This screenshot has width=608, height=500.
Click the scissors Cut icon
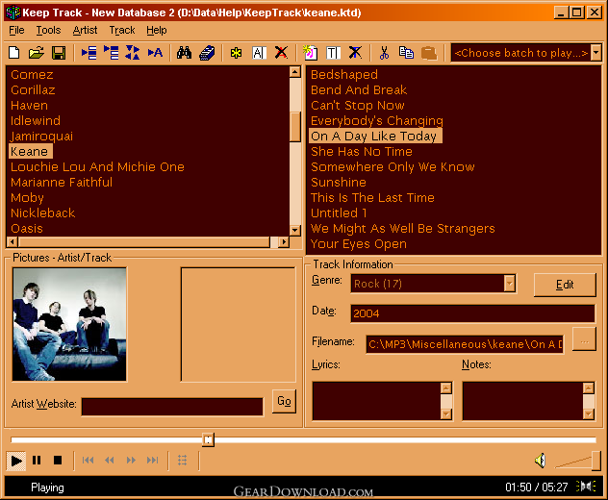pyautogui.click(x=384, y=52)
